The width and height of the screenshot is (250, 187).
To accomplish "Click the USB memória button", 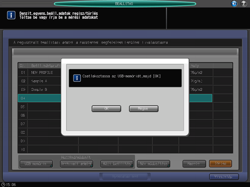I will click(36, 164).
